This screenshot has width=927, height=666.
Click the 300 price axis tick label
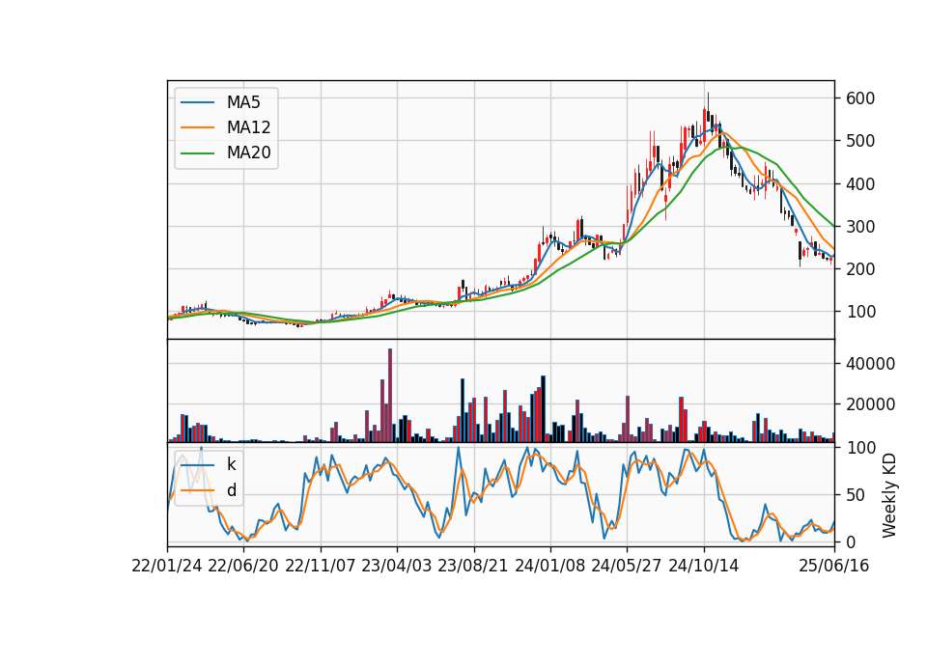tap(860, 226)
